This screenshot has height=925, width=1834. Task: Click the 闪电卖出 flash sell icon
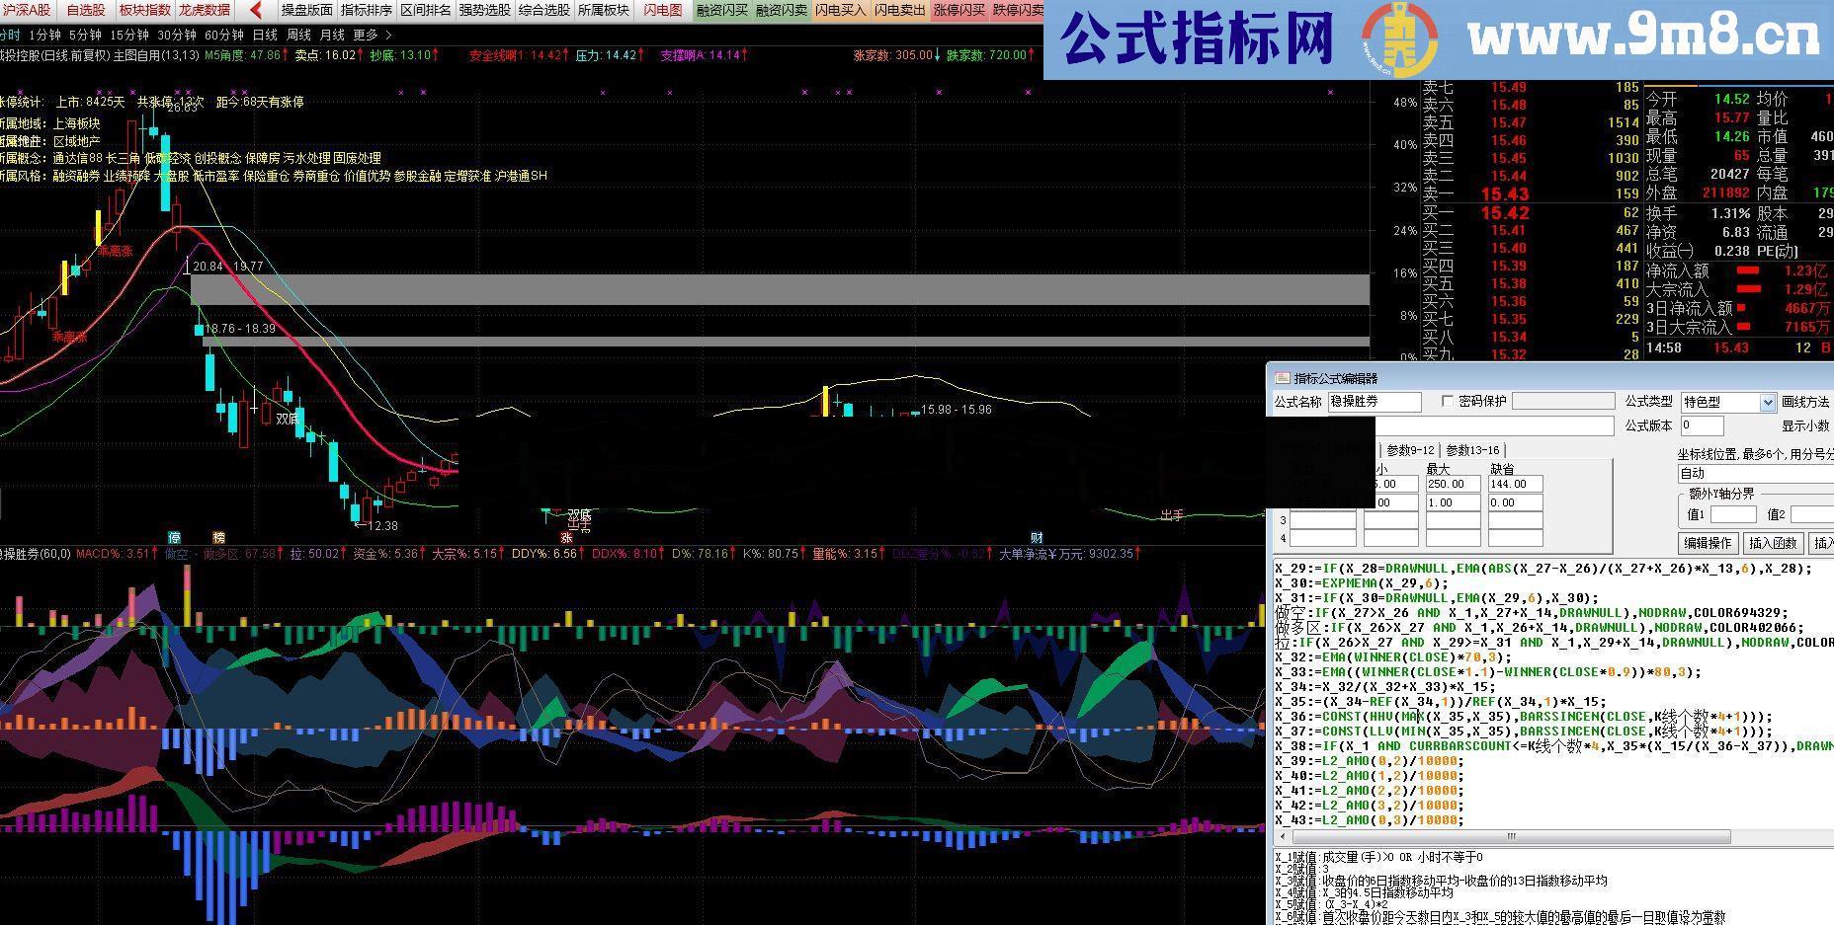897,10
